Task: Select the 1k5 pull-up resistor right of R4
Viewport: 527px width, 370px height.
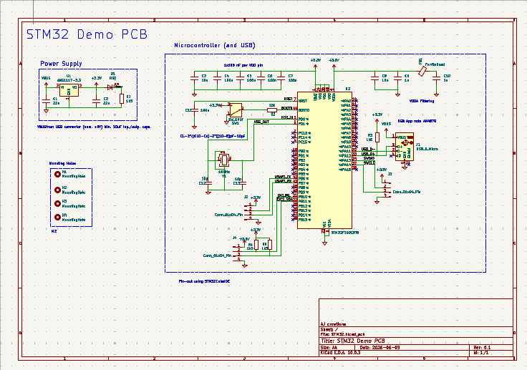Action: point(269,245)
